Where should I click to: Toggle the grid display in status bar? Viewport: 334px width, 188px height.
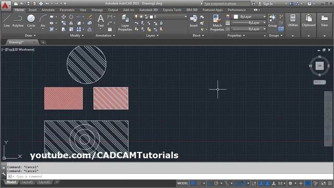point(193,183)
